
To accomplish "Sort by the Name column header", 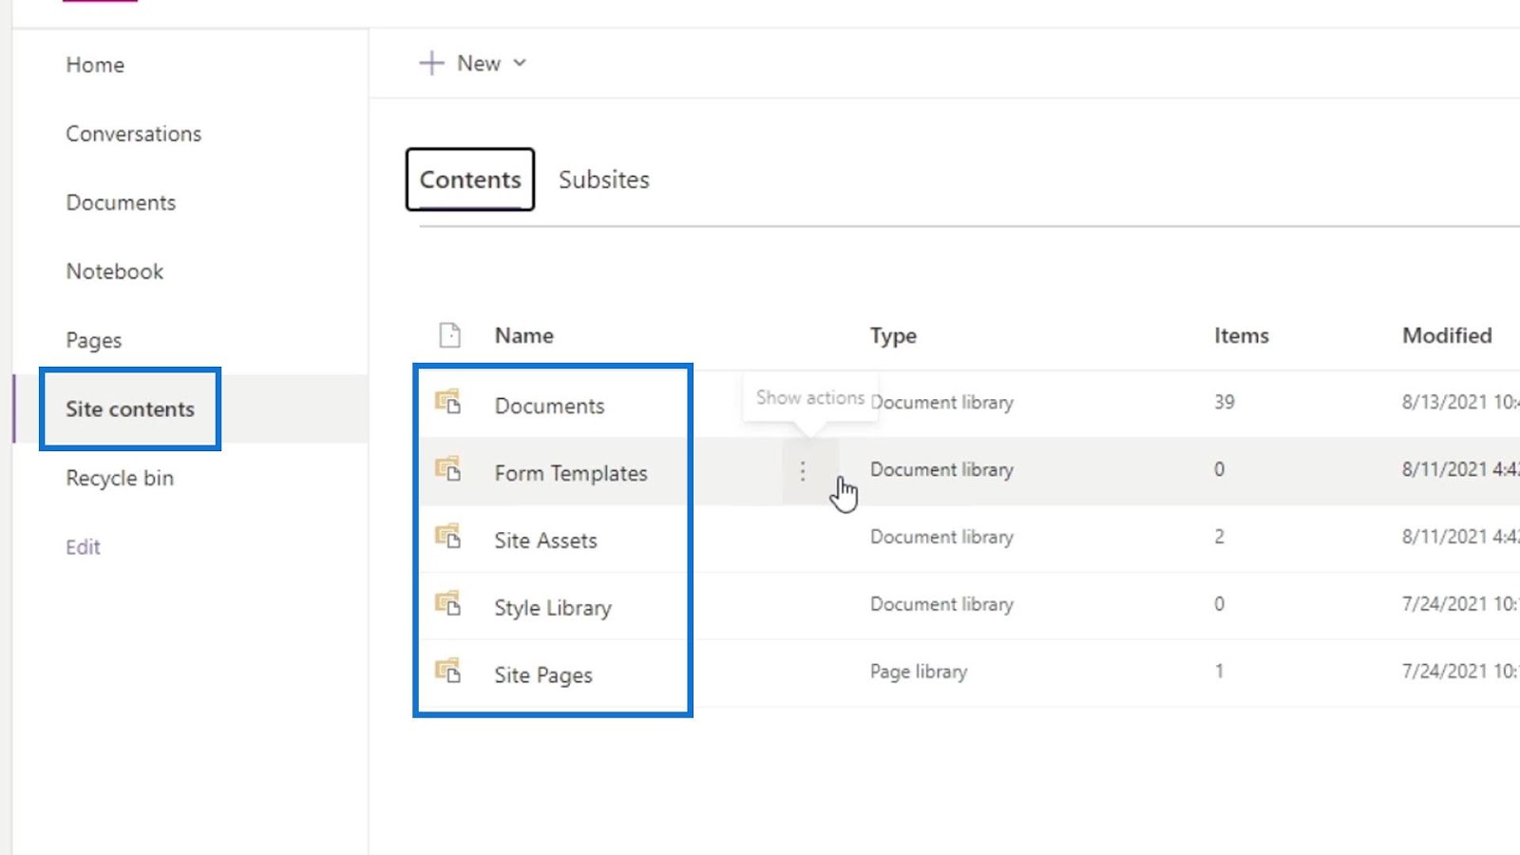I will point(523,335).
